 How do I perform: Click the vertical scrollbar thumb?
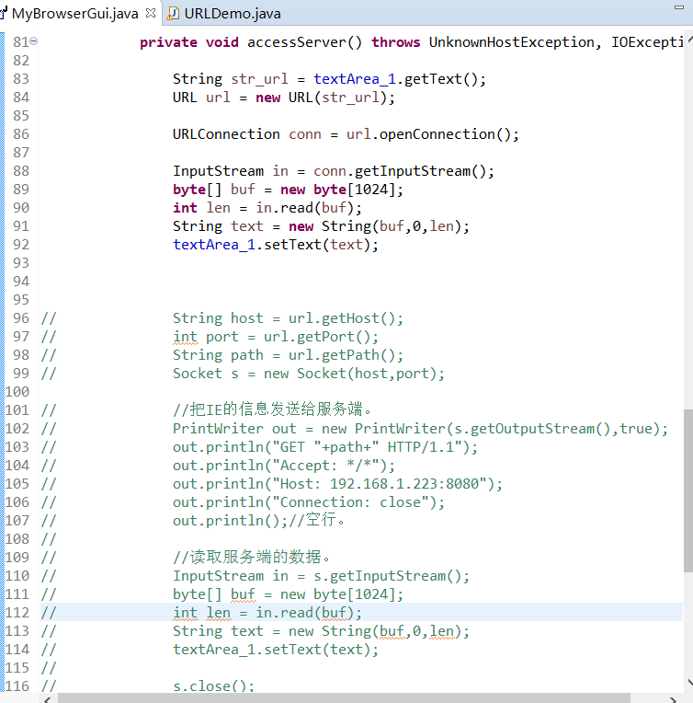pyautogui.click(x=688, y=490)
